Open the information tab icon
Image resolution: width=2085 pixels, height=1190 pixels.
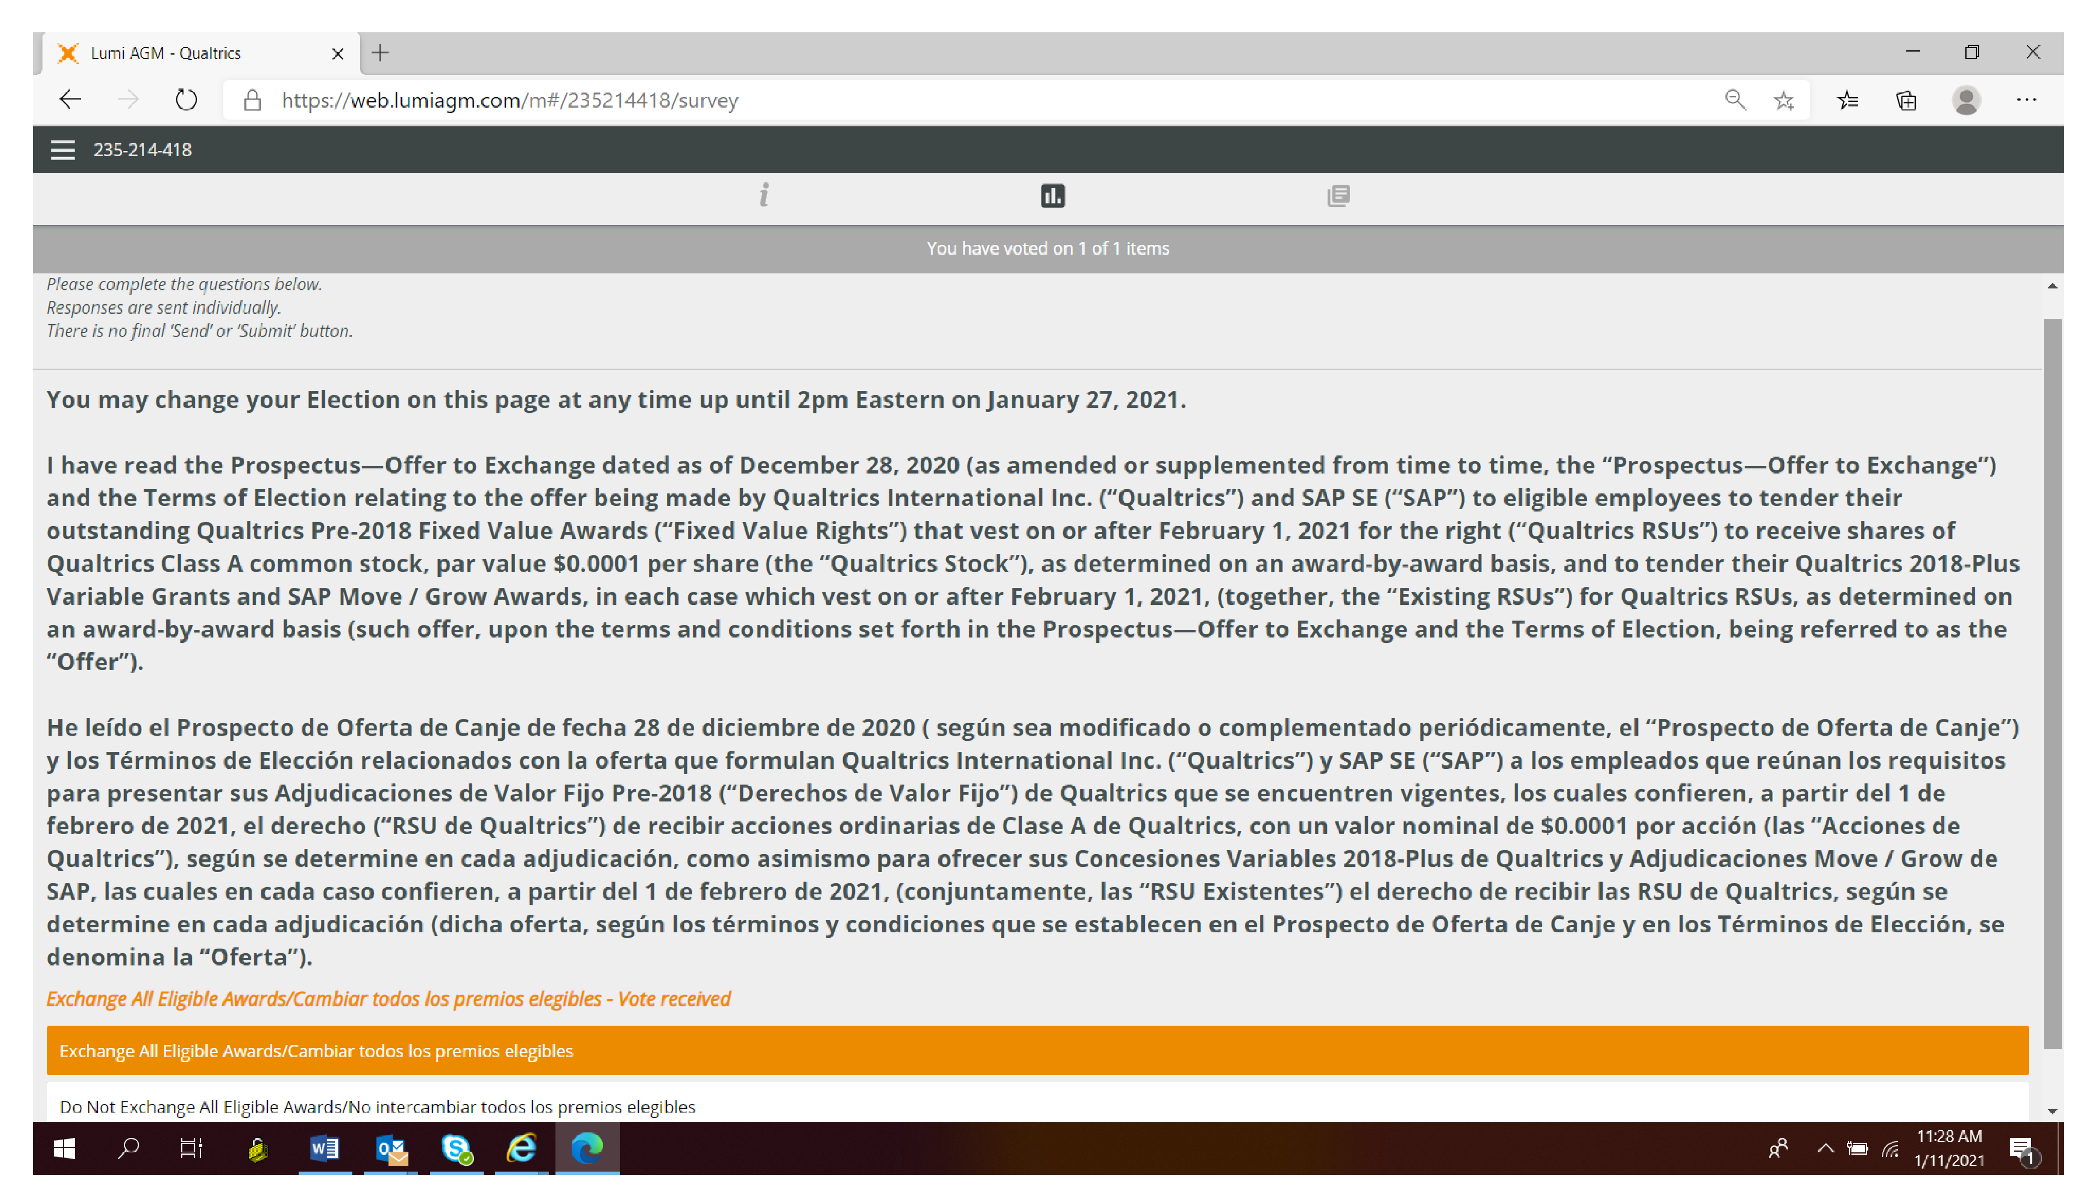tap(763, 195)
